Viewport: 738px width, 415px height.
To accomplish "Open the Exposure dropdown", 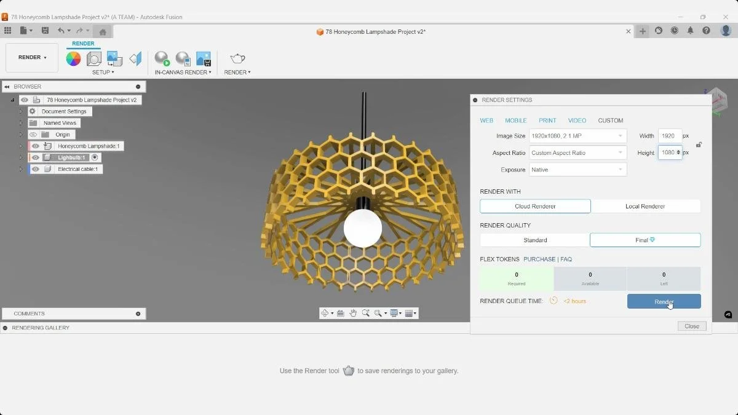I will tap(577, 170).
